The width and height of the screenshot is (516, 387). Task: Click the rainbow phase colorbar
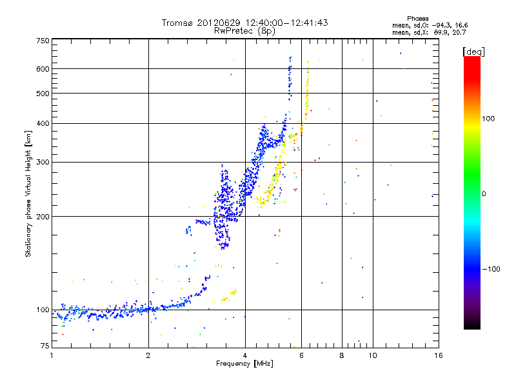tap(472, 192)
